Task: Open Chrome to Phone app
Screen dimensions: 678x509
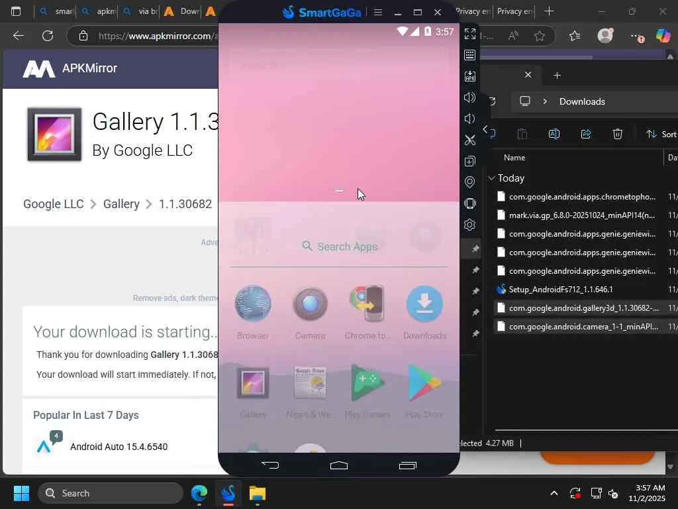Action: pos(367,312)
